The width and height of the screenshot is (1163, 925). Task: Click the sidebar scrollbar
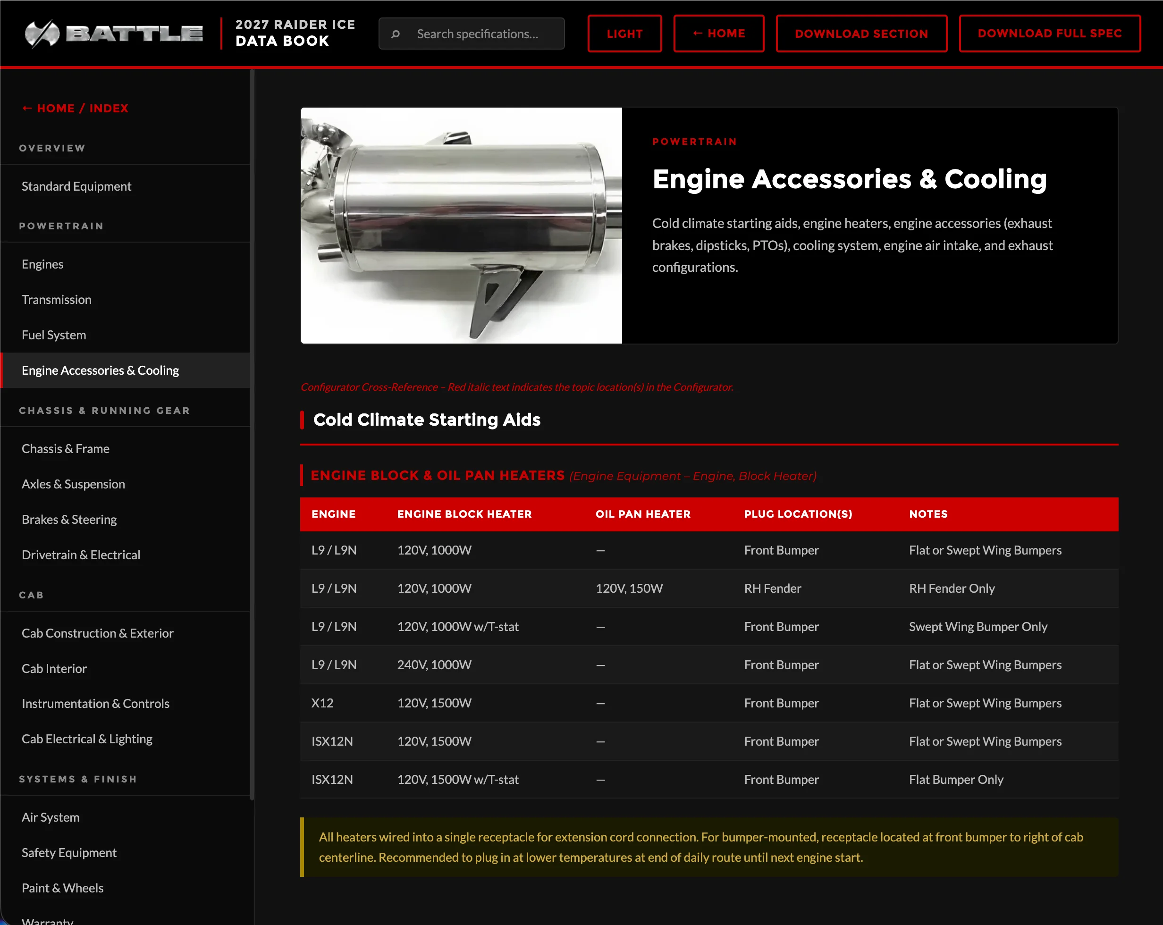pos(252,434)
